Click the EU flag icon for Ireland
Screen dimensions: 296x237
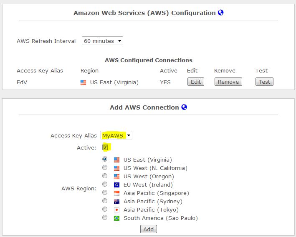116,185
